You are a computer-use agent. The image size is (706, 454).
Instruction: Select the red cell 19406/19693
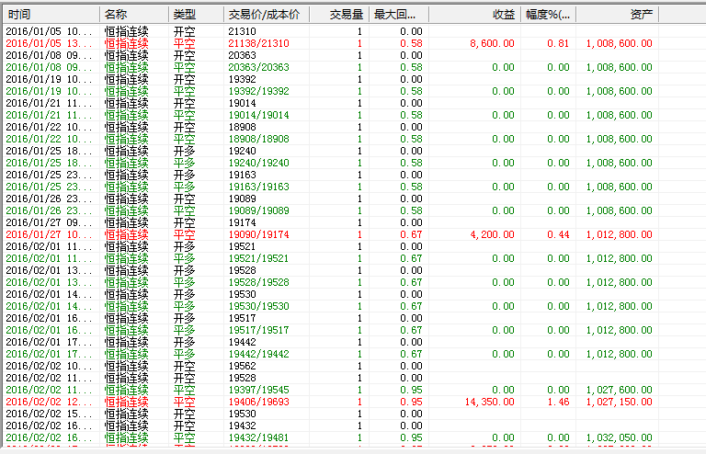[x=259, y=402]
